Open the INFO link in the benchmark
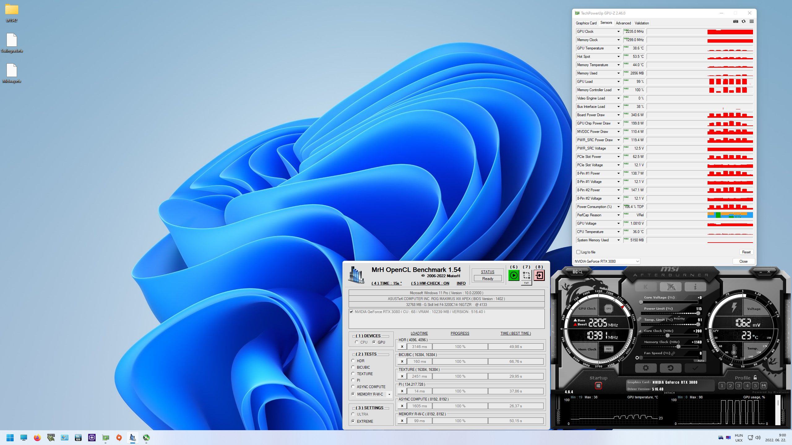792x445 pixels. tap(461, 283)
